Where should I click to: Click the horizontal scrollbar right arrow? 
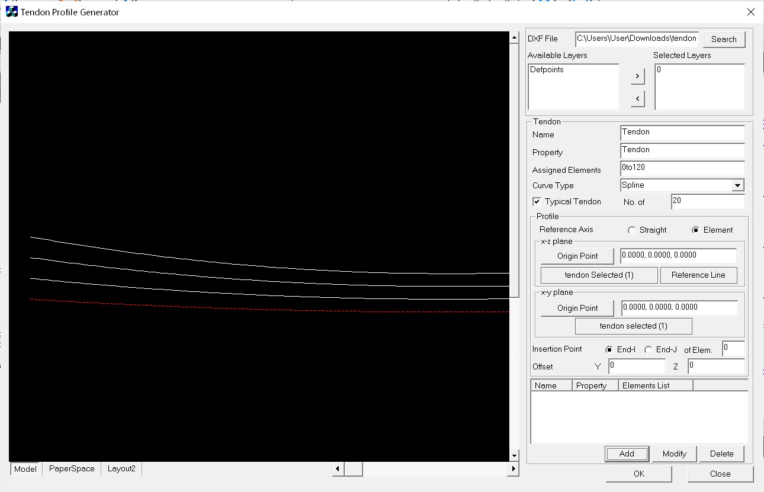tap(513, 468)
